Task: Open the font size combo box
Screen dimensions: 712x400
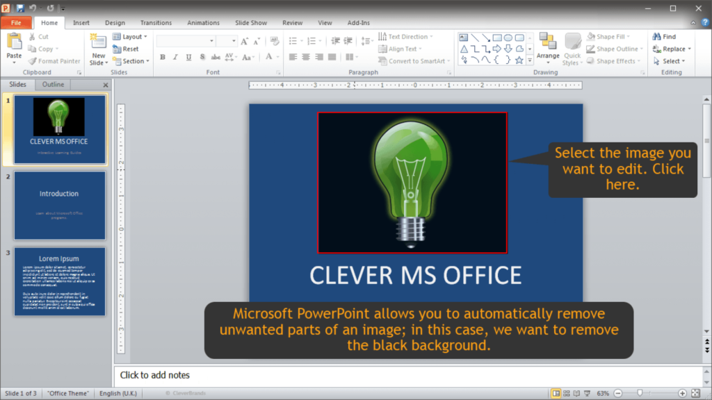Action: pyautogui.click(x=226, y=41)
